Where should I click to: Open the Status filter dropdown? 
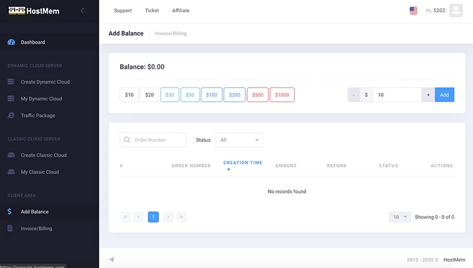point(239,140)
